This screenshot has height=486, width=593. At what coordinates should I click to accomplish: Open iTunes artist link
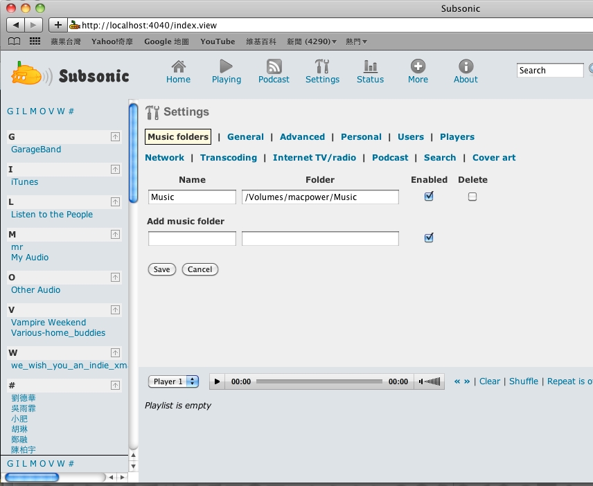click(24, 182)
